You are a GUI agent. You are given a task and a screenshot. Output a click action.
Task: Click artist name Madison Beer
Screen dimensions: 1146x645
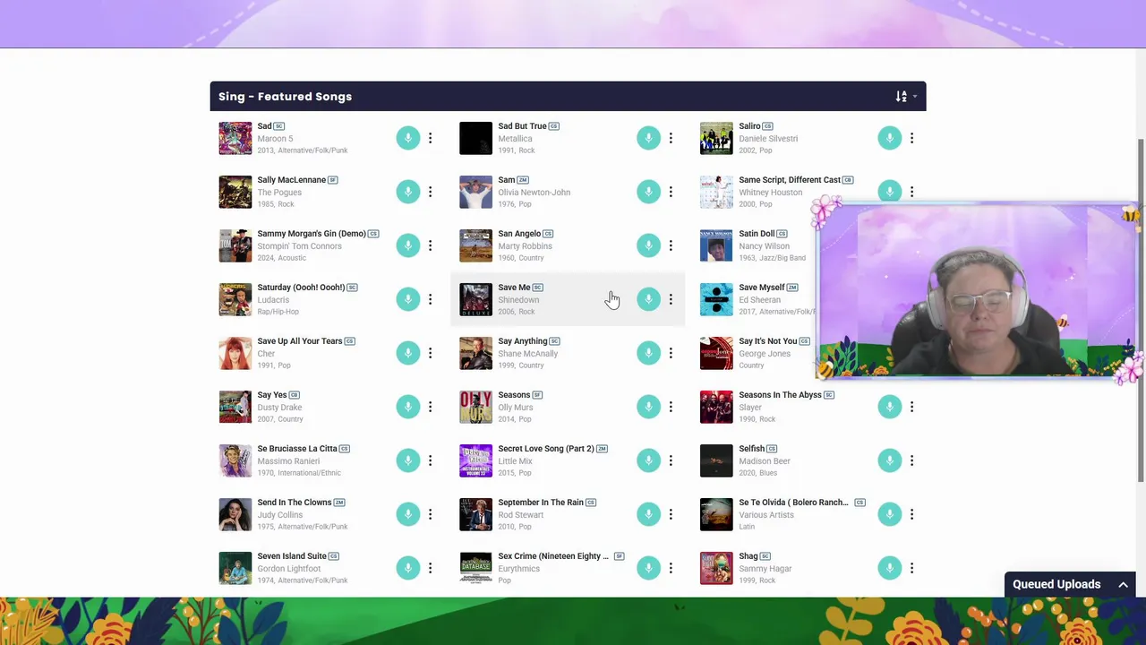click(765, 461)
